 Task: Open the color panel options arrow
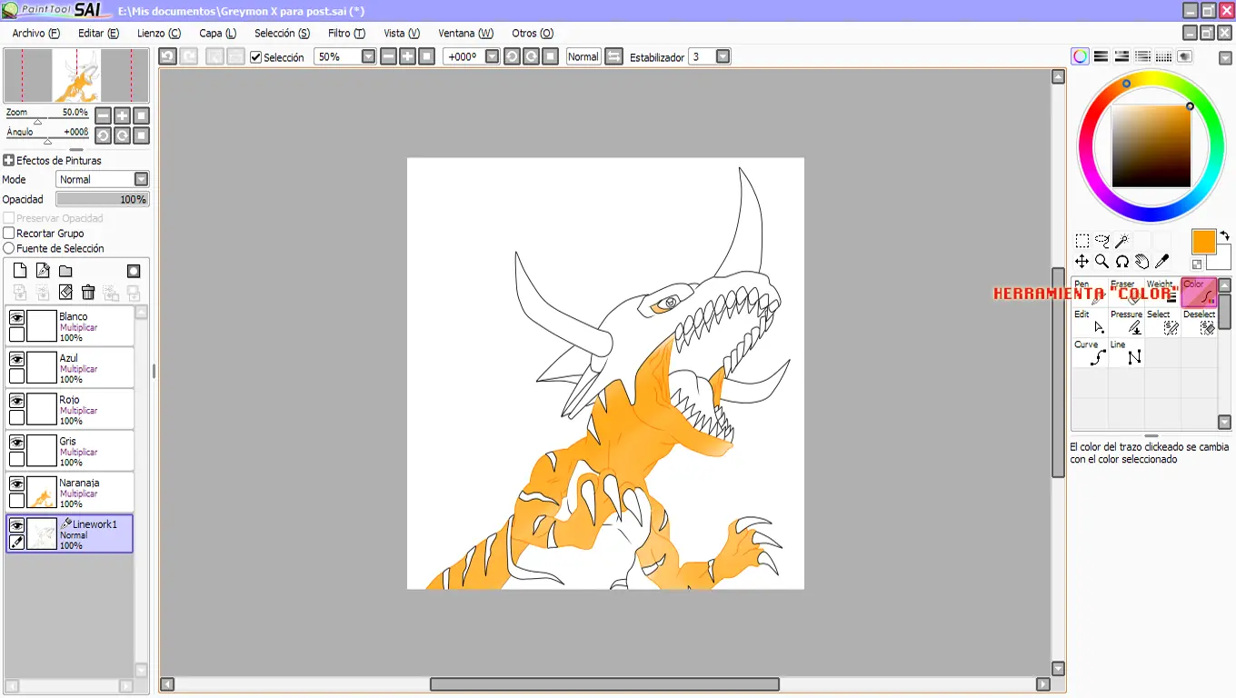click(x=1223, y=56)
